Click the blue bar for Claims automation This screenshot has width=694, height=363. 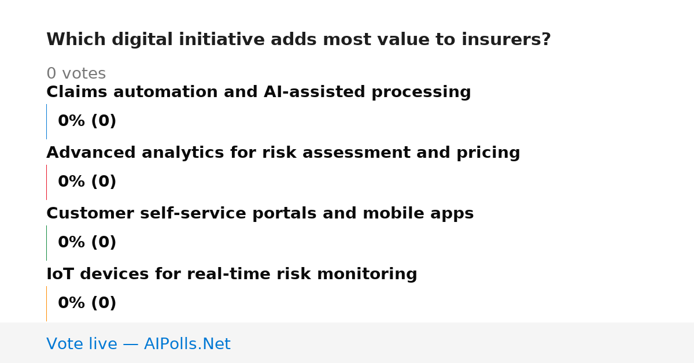point(46,121)
